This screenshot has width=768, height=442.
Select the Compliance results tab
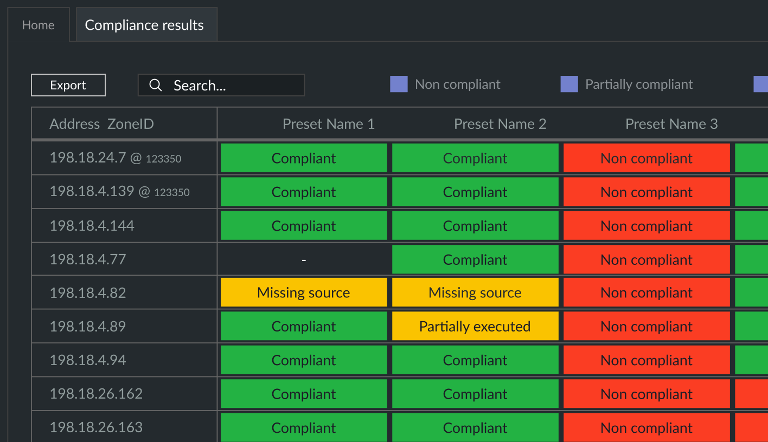pyautogui.click(x=144, y=25)
